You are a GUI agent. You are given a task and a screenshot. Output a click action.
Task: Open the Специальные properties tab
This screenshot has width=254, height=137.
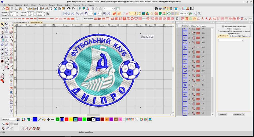point(234,34)
